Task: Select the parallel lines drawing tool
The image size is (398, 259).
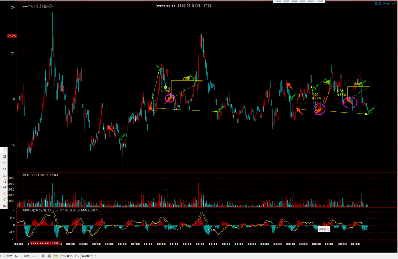Action: (x=4, y=162)
